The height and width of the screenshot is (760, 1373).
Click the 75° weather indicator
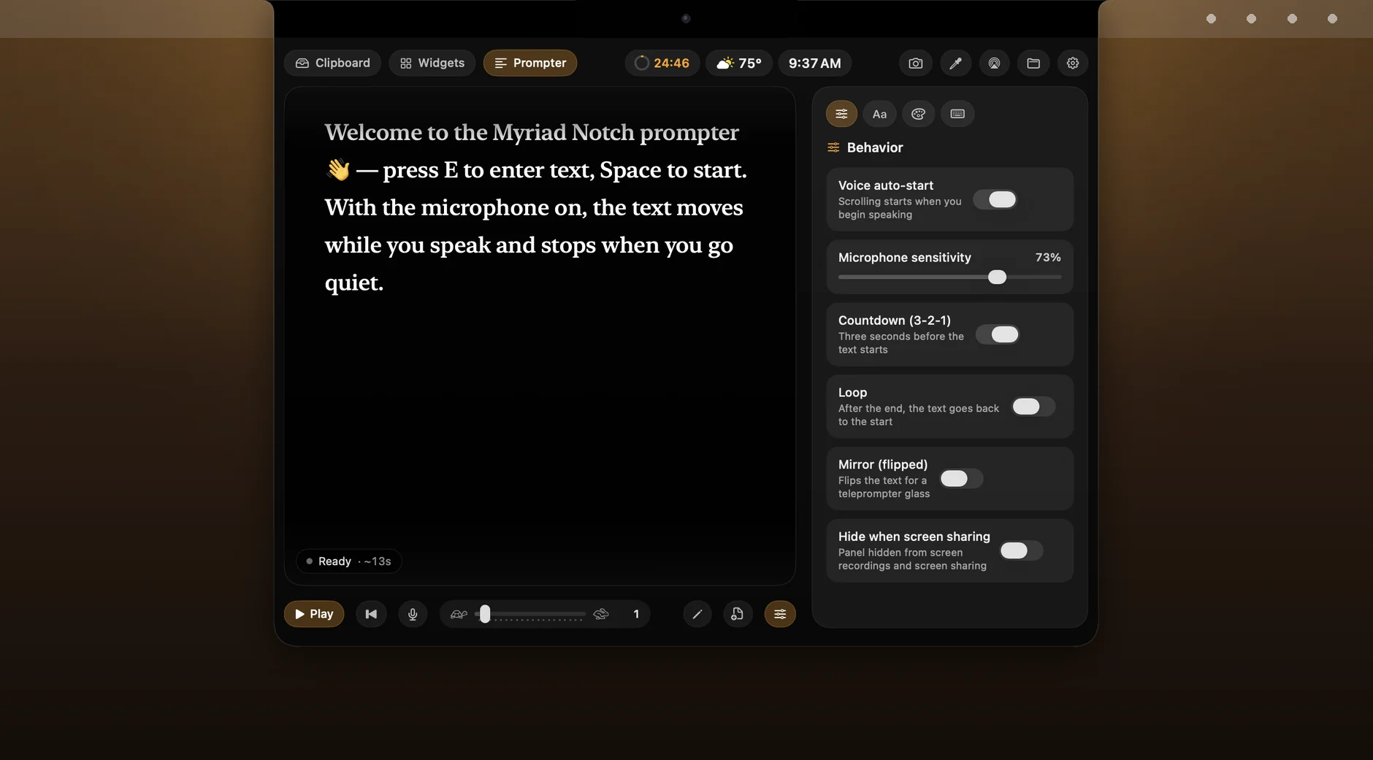click(738, 63)
